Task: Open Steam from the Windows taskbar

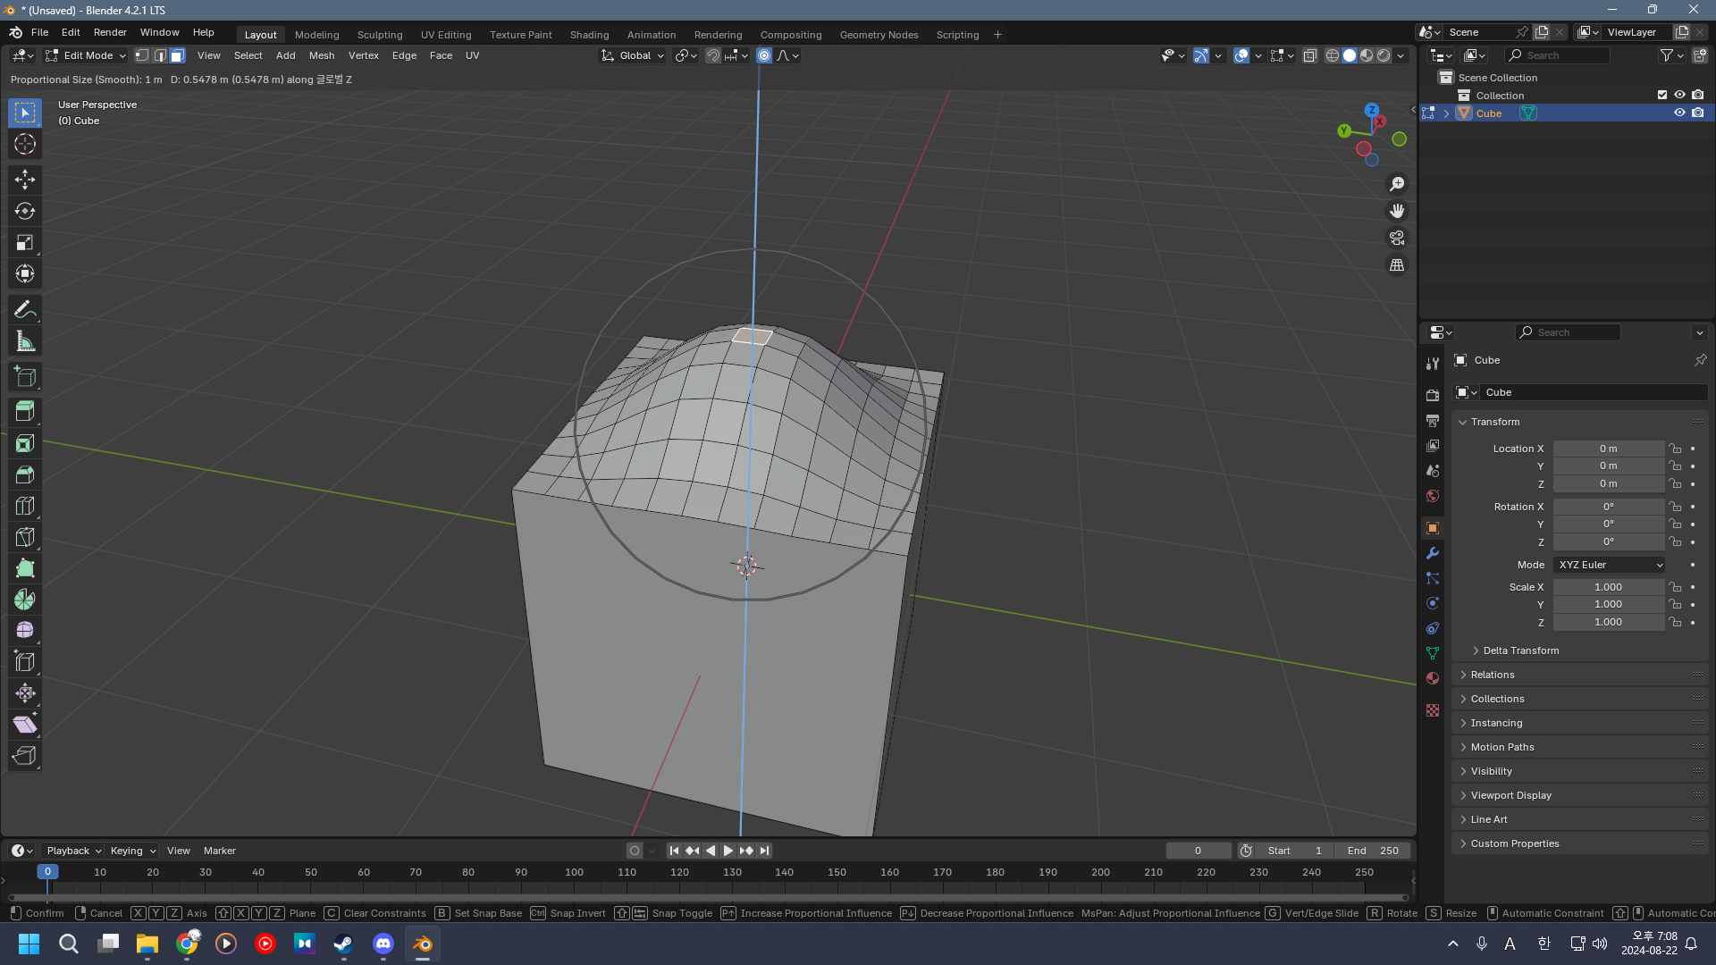Action: pyautogui.click(x=343, y=944)
